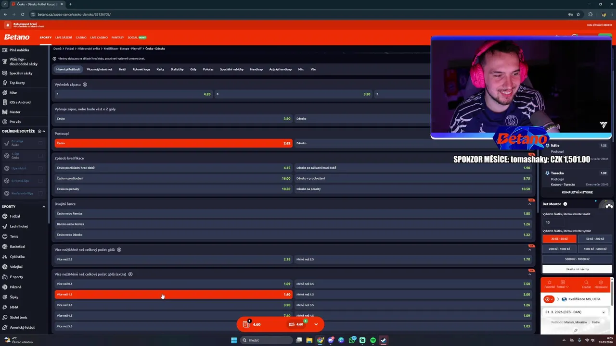Select the 20 Kč - 50 Kč win range
616x346 pixels.
pos(559,239)
